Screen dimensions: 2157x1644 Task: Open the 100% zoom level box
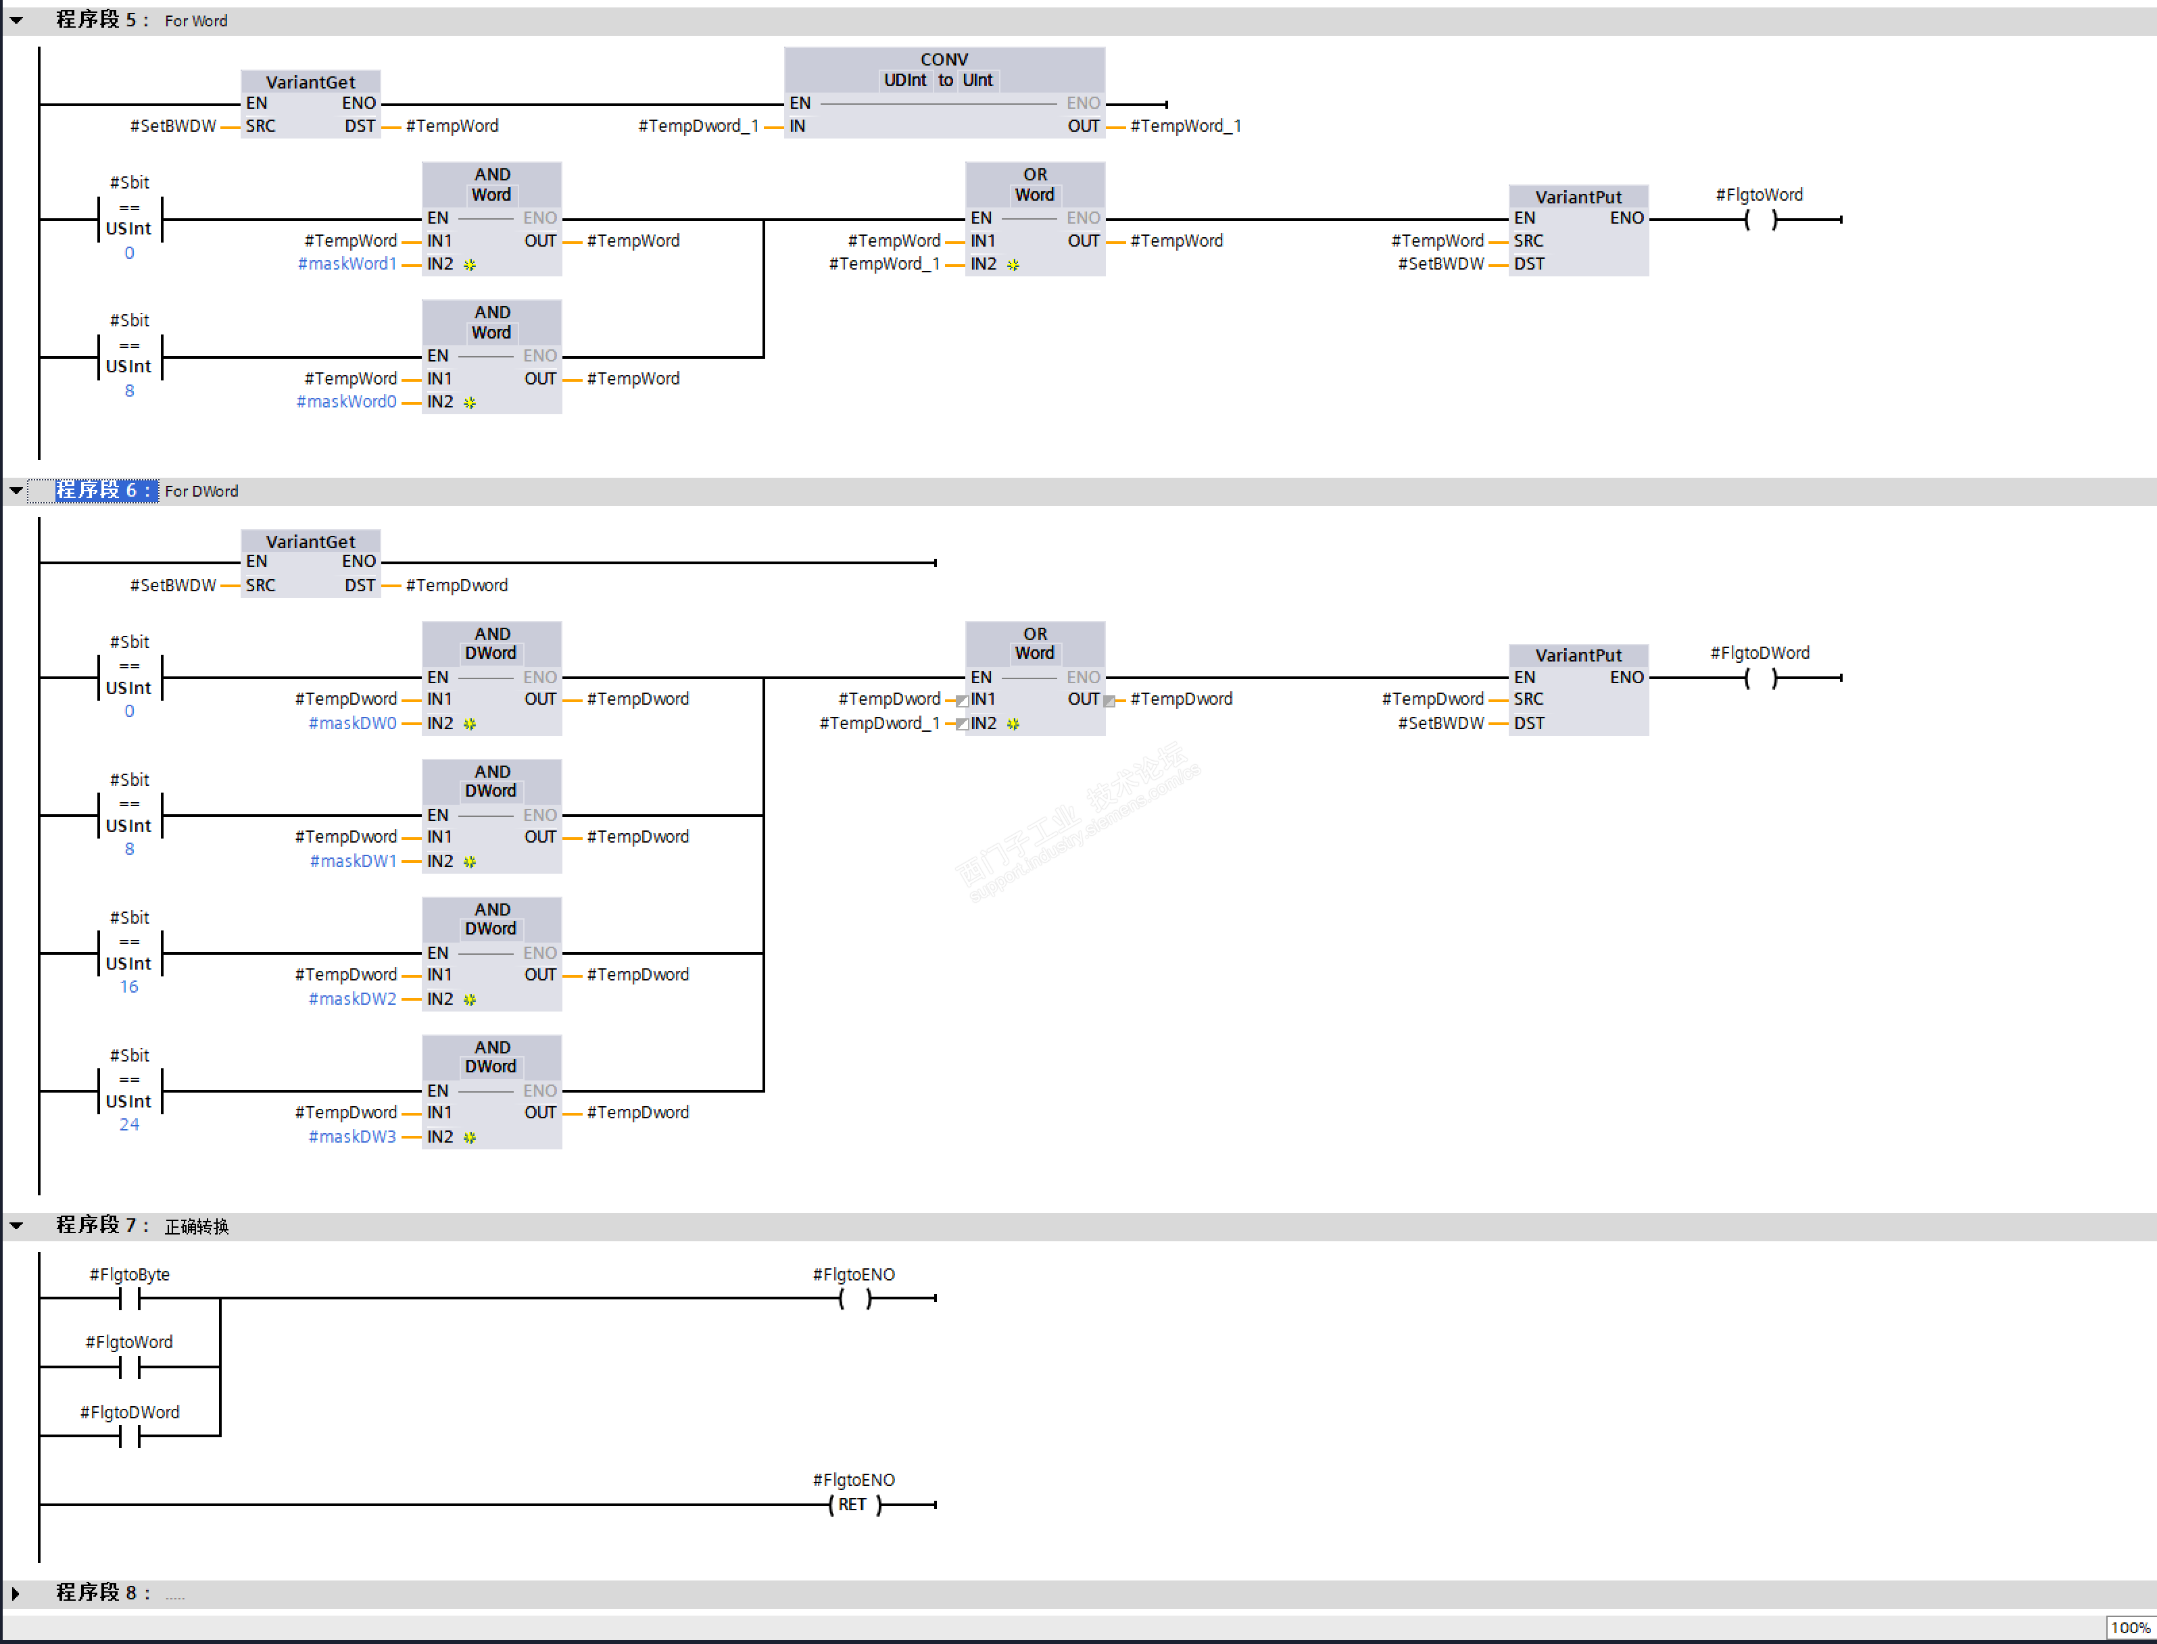(2129, 1628)
